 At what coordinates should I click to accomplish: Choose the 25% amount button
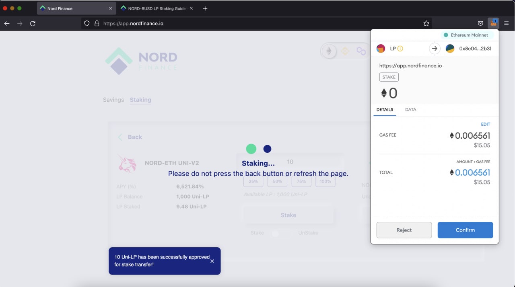click(253, 181)
